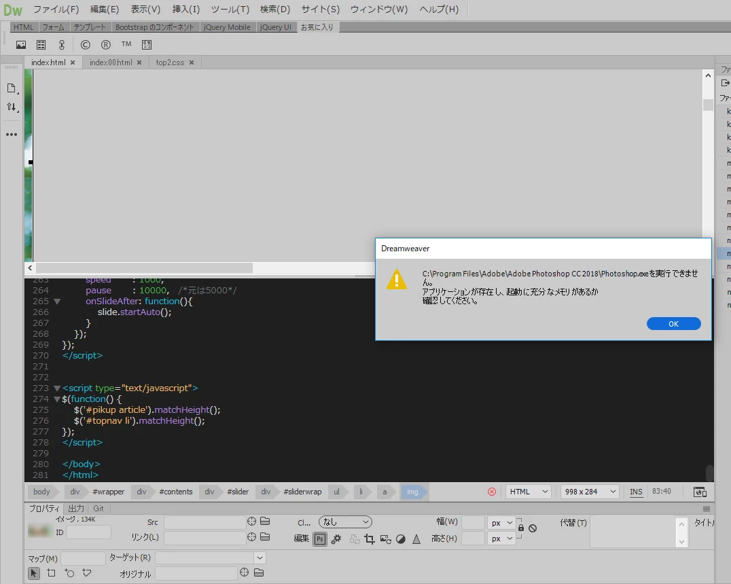Browse for original file folder icon
The image size is (731, 584).
tap(259, 572)
